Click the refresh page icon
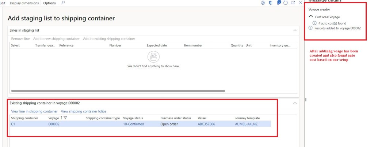Viewport: 374px width, 147px height. pos(286,3)
